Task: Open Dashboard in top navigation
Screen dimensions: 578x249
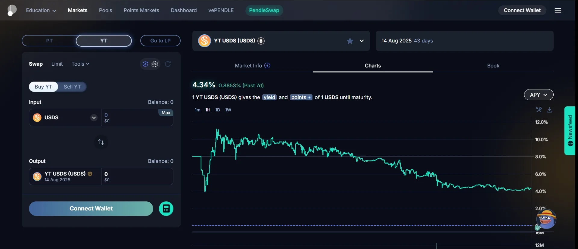Action: pos(184,10)
